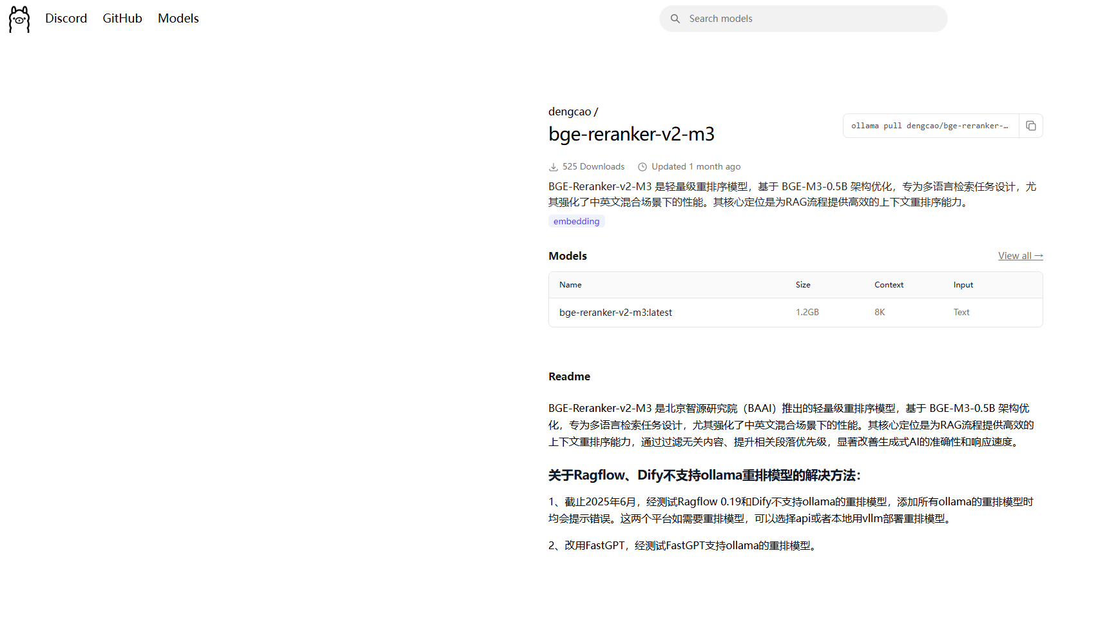Click the Readme heading
Viewport: 1118px width, 622px height.
click(570, 376)
